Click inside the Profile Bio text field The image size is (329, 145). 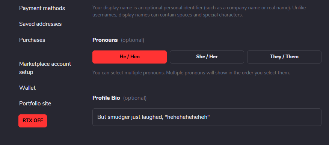[207, 117]
